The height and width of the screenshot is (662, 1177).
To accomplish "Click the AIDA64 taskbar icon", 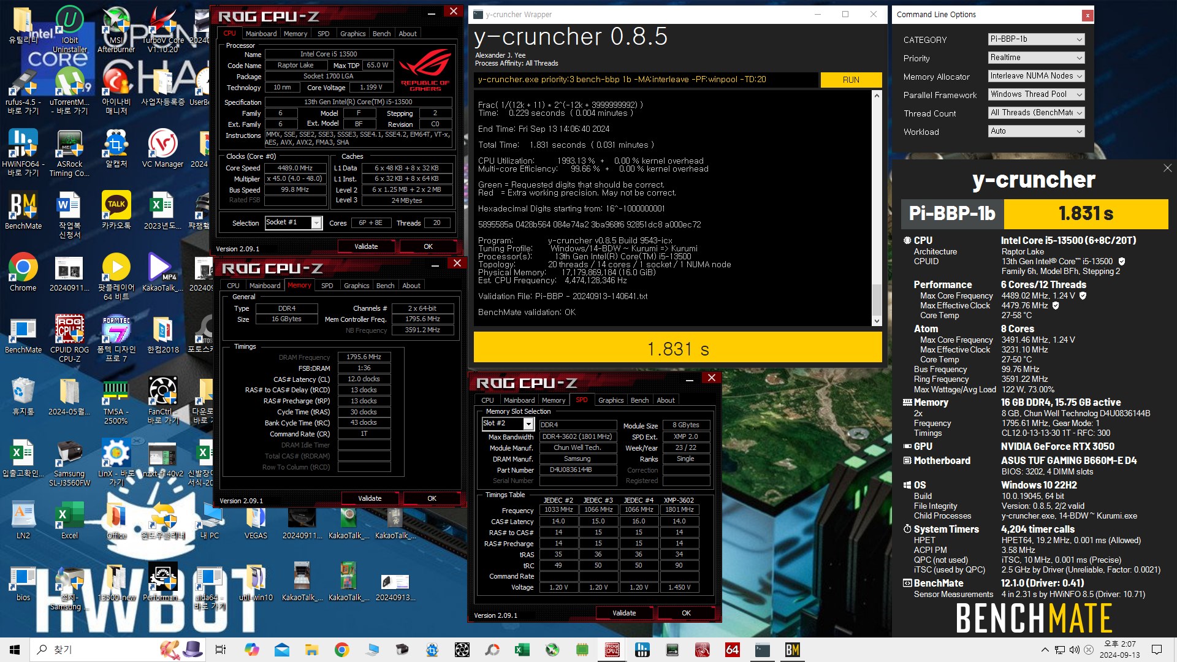I will click(x=732, y=650).
